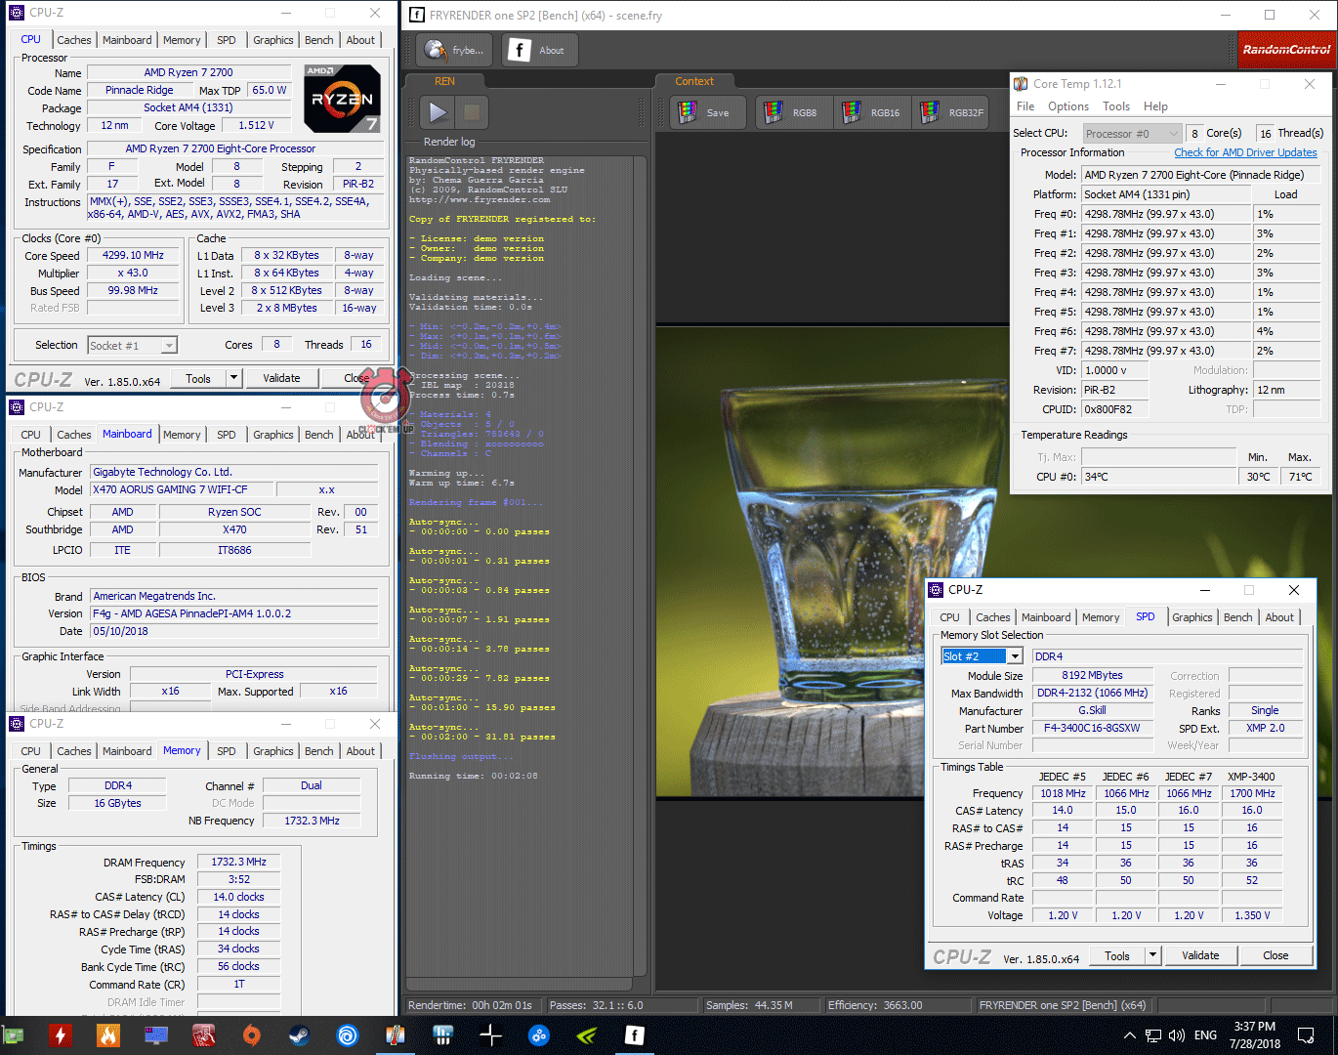
Task: Open Windows notification center icon
Action: point(1306,1035)
